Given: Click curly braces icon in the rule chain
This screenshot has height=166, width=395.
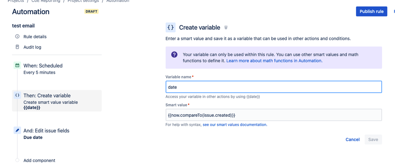Looking at the screenshot, I should tap(17, 95).
